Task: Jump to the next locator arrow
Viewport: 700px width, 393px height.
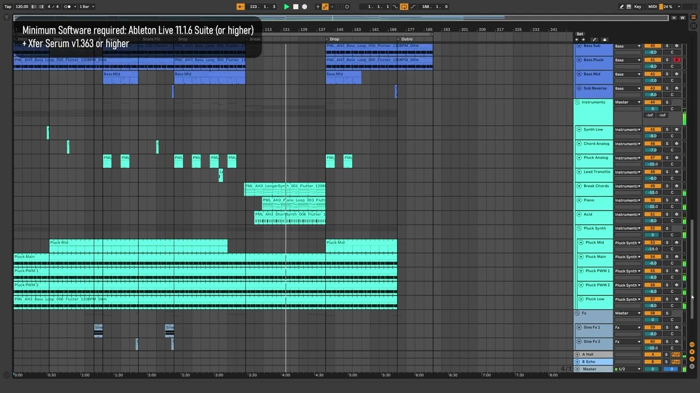Action: tap(583, 39)
